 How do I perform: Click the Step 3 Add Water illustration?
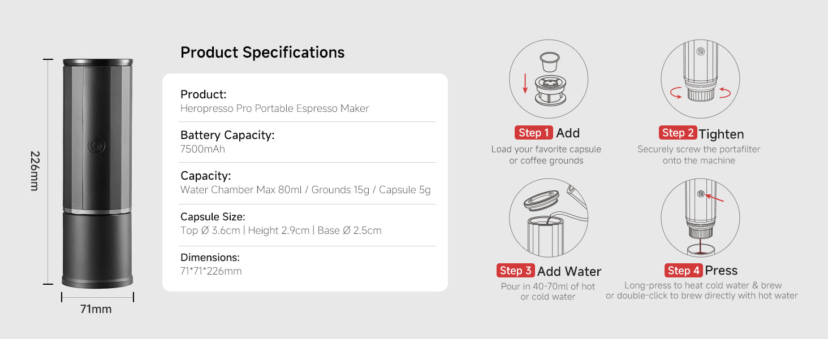click(x=548, y=218)
